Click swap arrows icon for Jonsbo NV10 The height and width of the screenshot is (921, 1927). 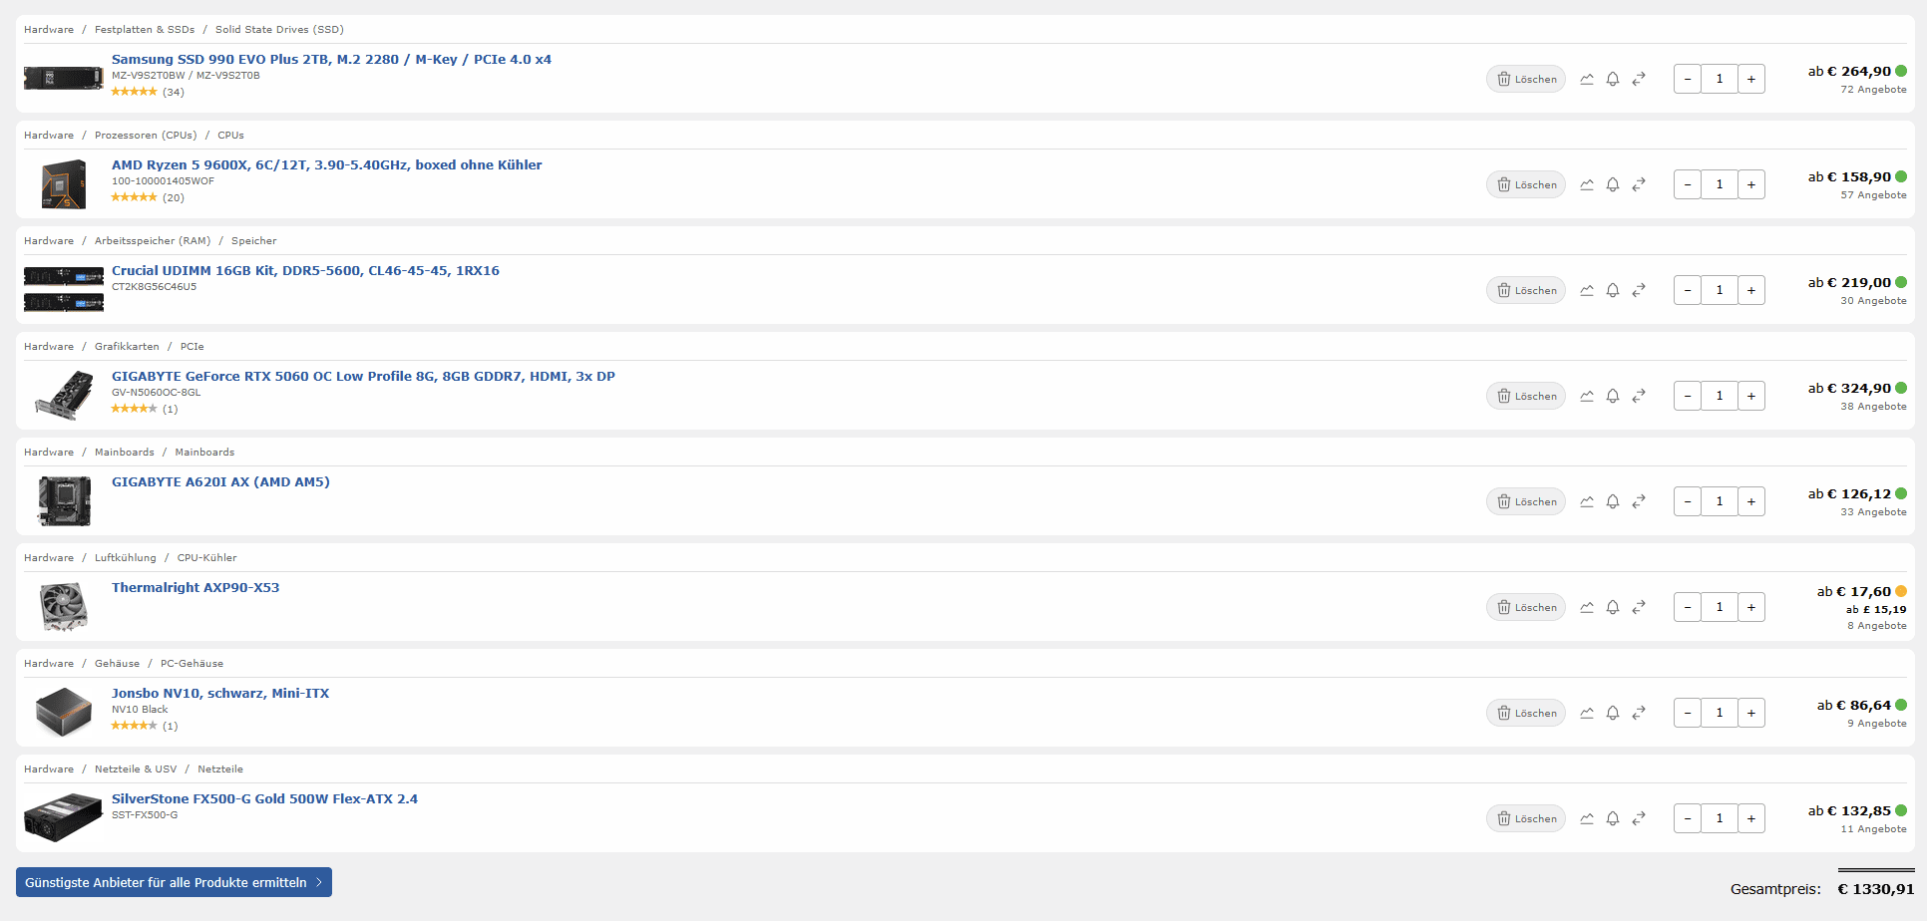1639,713
